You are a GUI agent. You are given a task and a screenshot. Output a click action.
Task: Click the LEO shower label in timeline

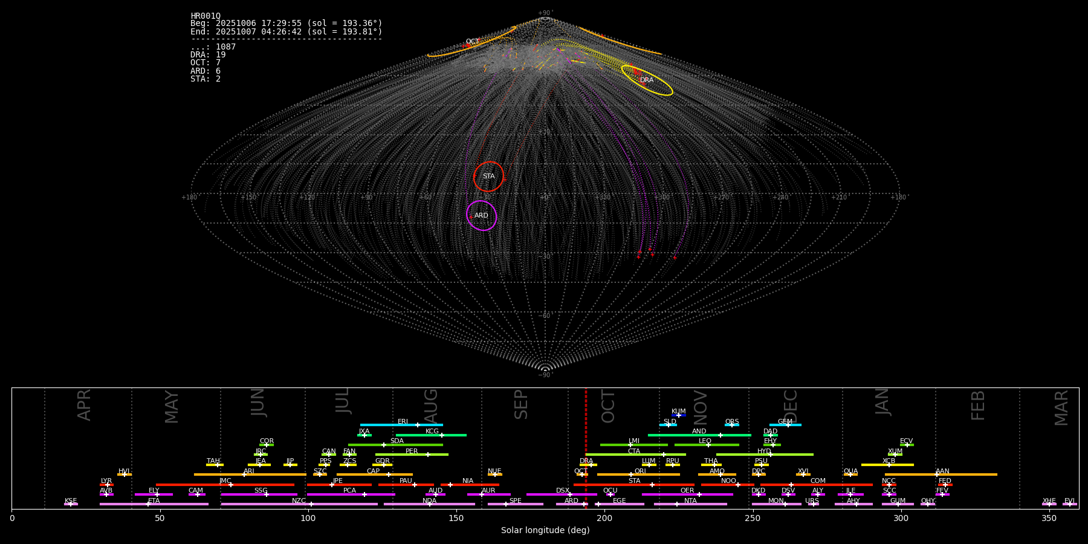[x=705, y=441]
